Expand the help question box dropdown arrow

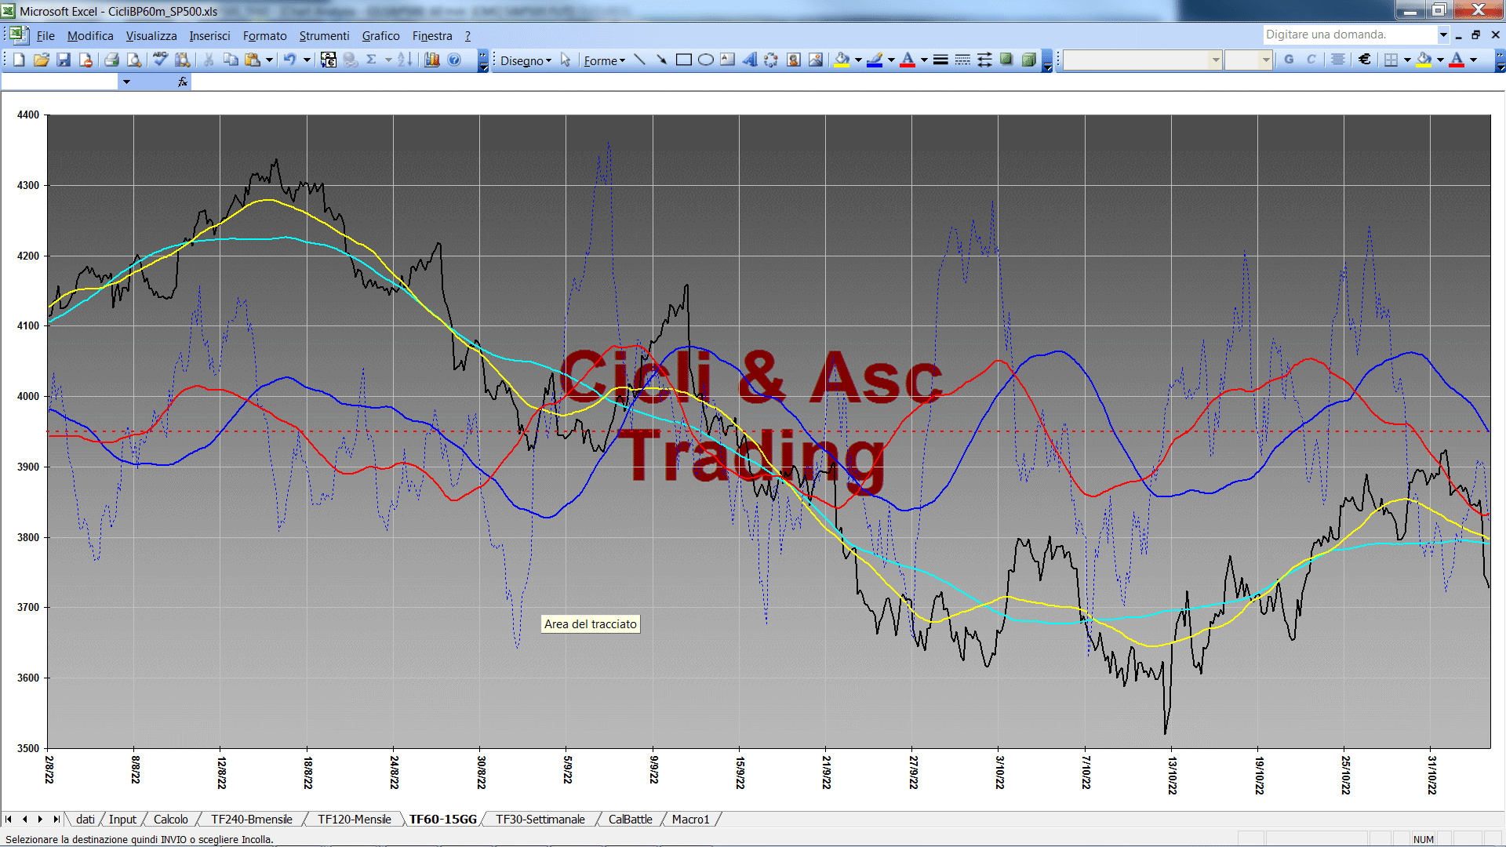click(x=1443, y=35)
